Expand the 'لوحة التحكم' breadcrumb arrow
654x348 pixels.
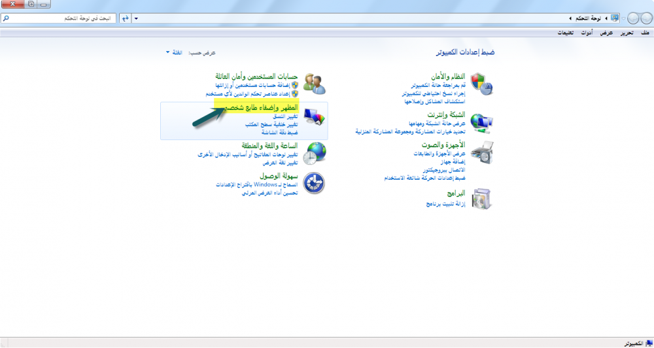(x=570, y=18)
